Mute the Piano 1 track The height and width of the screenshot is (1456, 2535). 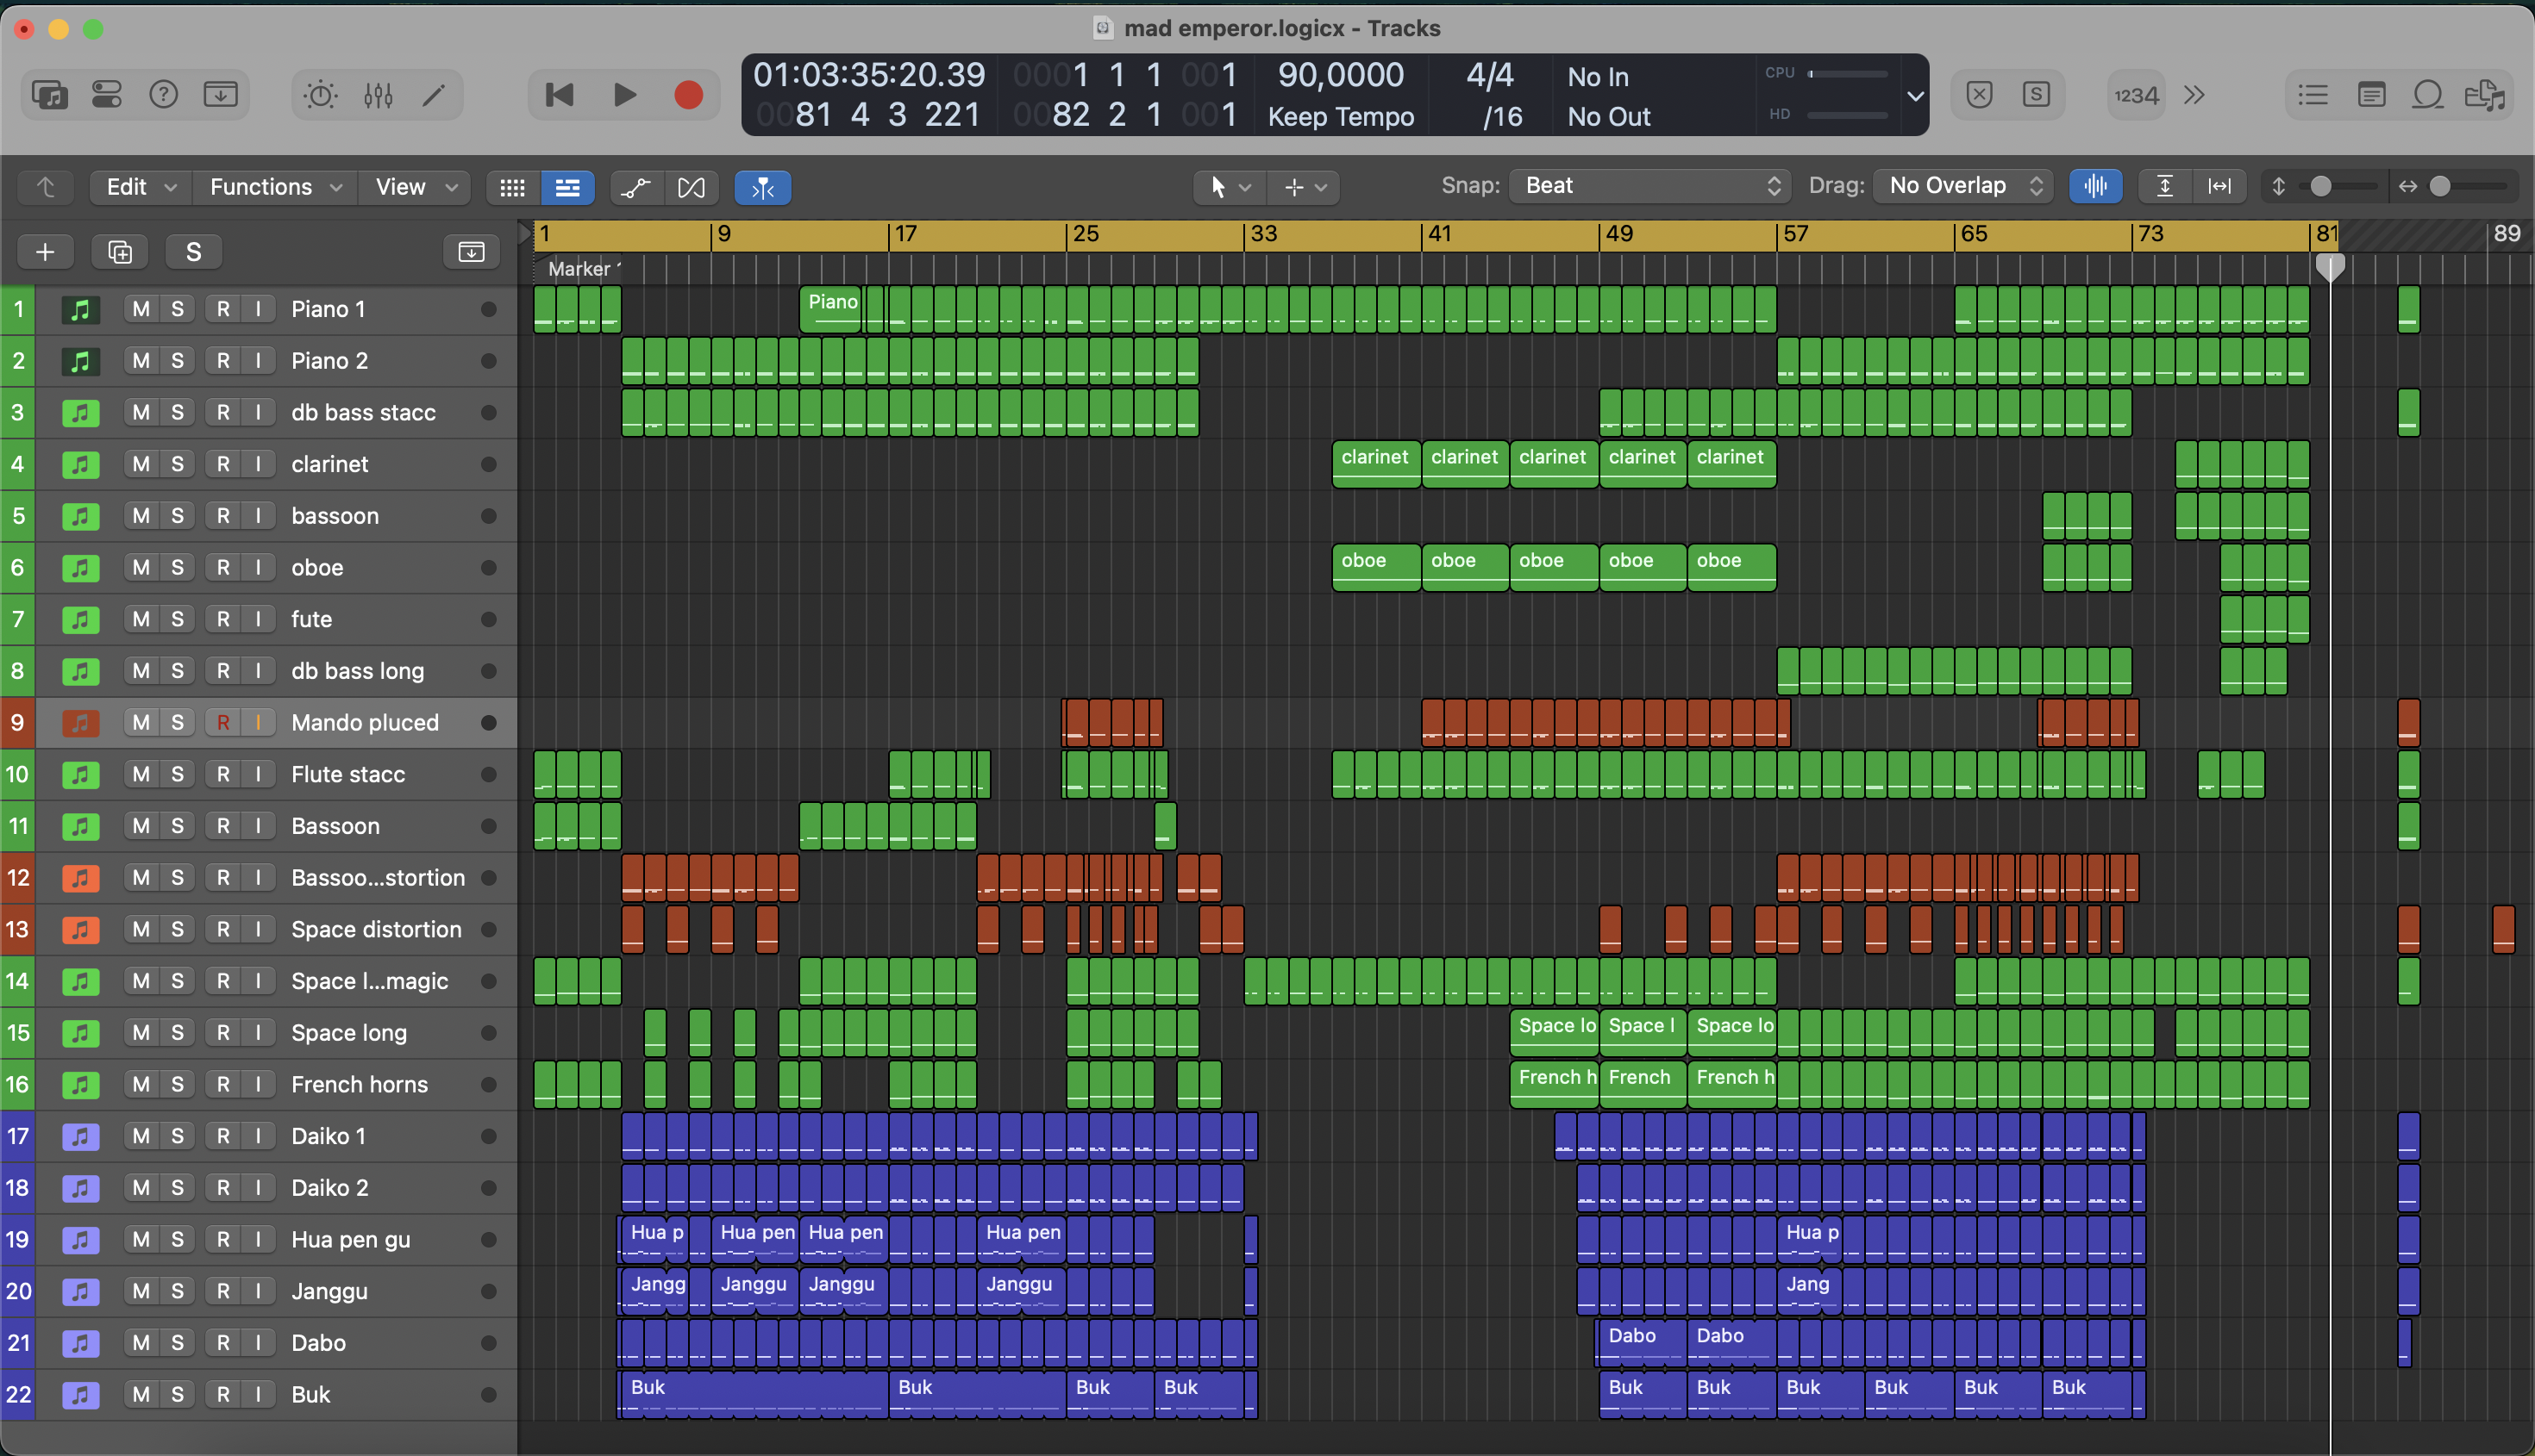tap(141, 309)
